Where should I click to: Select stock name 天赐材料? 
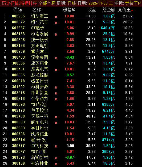pos(39,116)
